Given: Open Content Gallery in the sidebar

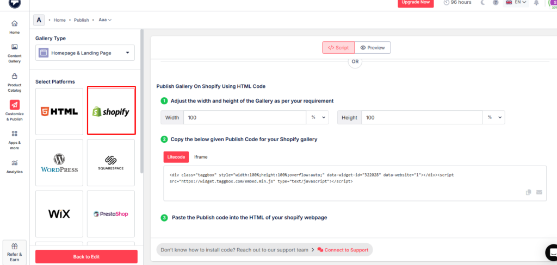Looking at the screenshot, I should tap(14, 53).
